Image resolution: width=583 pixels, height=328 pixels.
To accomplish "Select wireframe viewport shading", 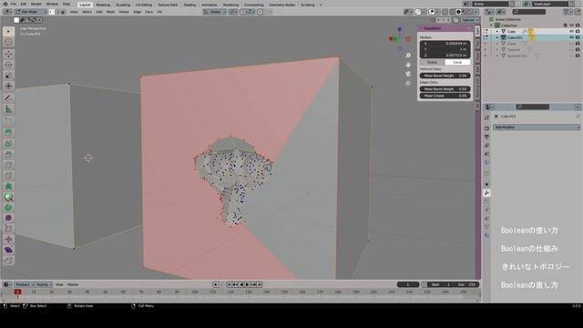I will tap(452, 12).
